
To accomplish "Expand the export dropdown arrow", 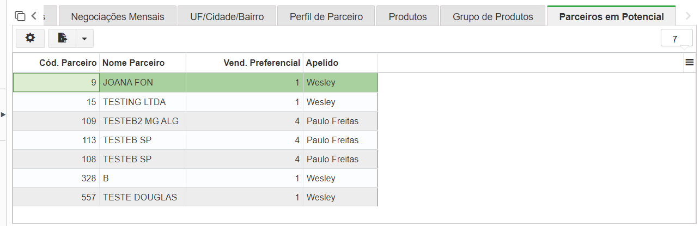I will [84, 39].
